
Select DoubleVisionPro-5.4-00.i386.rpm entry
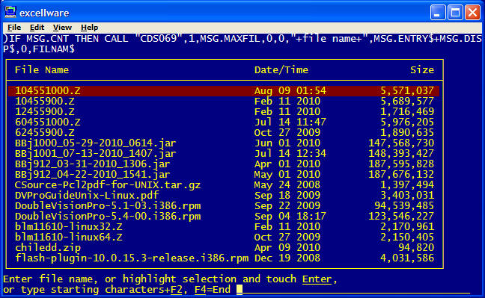click(x=224, y=216)
